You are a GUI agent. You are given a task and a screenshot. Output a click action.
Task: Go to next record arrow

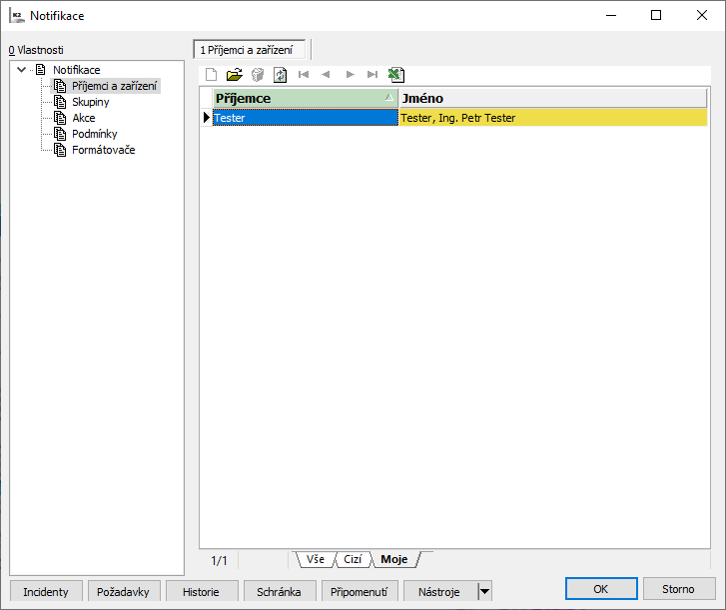coord(351,75)
